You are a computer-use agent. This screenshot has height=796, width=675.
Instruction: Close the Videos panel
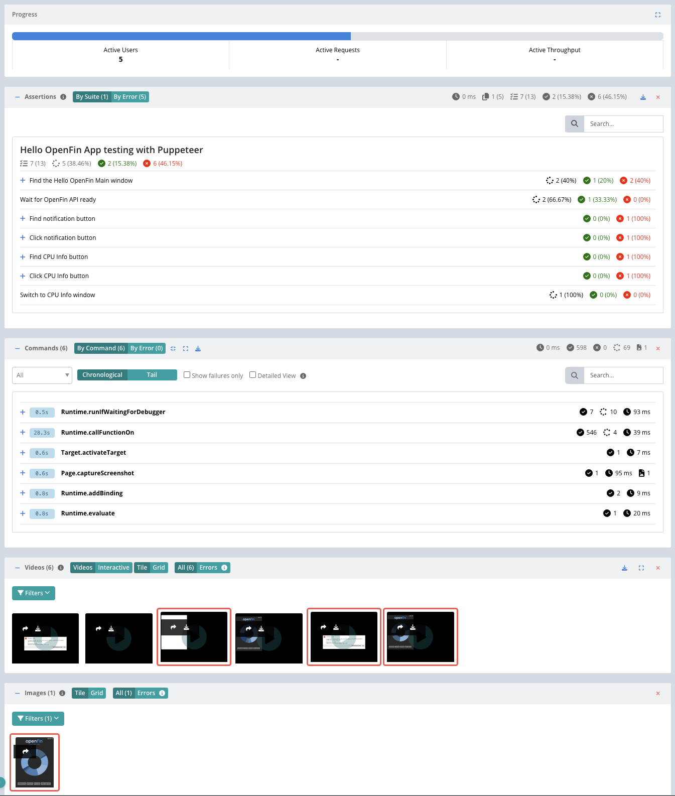pos(658,568)
